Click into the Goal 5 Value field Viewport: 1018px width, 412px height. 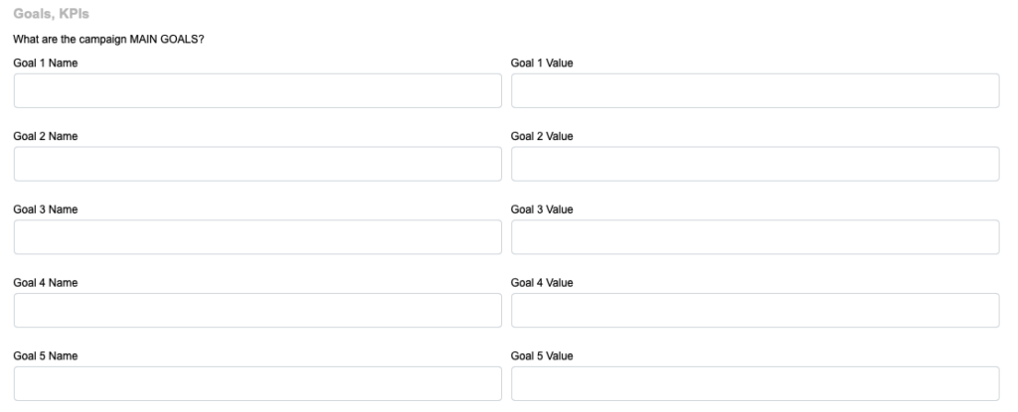[x=755, y=383]
